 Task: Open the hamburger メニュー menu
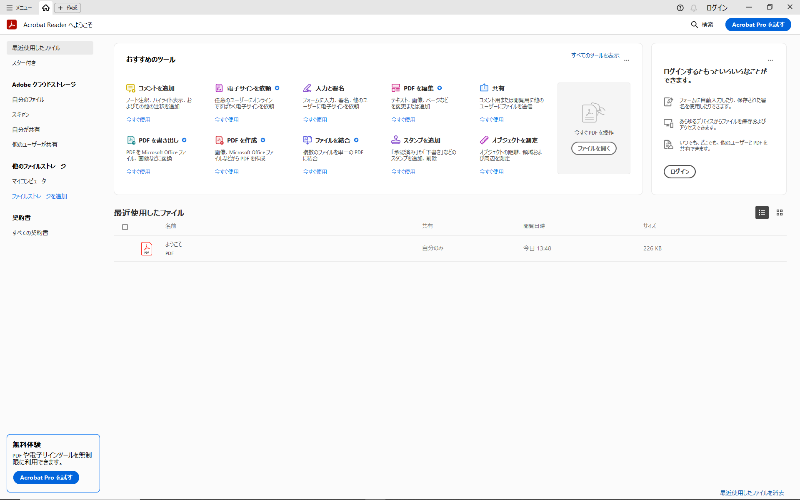click(19, 7)
